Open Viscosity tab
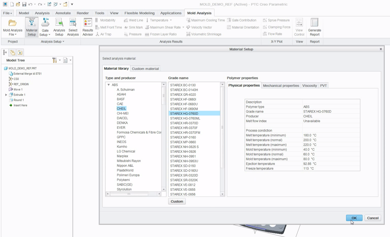390x237 pixels. (309, 86)
